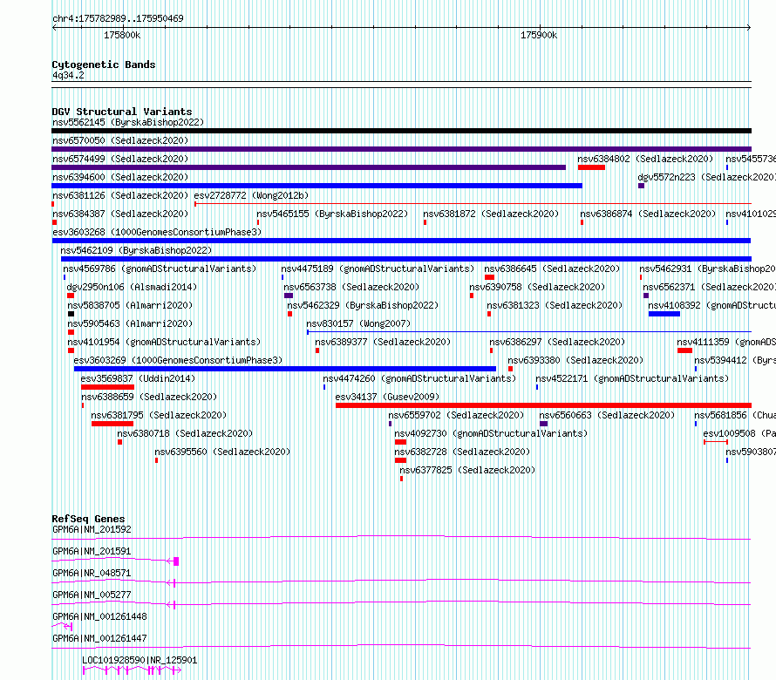The height and width of the screenshot is (680, 776).
Task: Open nsv4092730 (gnomADStructuralVariants) label
Action: point(491,433)
